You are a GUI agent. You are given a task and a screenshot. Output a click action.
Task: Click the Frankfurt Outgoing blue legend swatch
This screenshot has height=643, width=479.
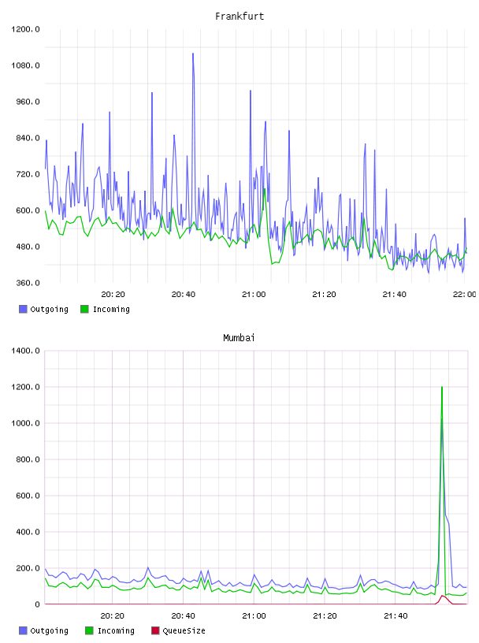(x=23, y=309)
